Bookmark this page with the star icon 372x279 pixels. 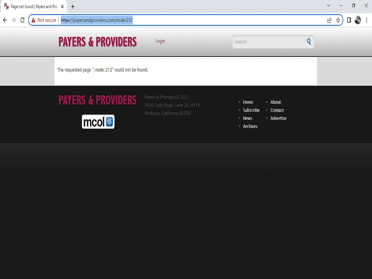[338, 20]
